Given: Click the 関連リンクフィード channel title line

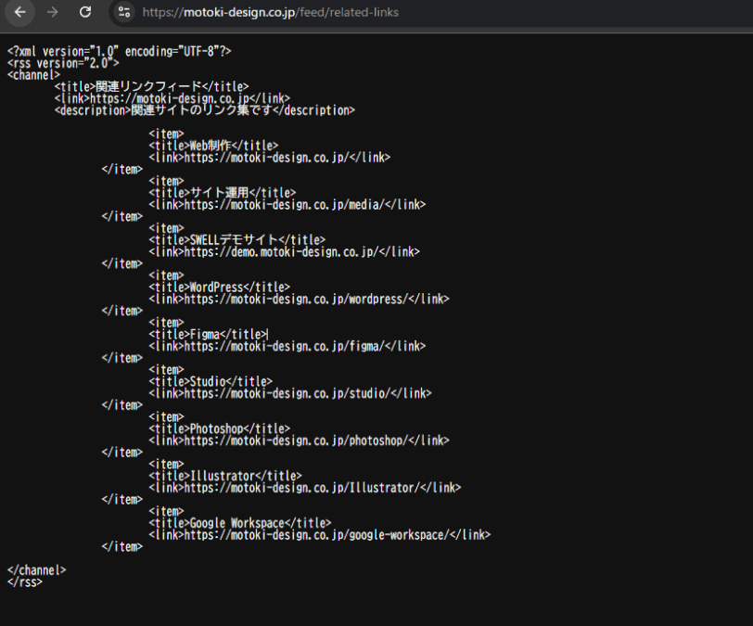Looking at the screenshot, I should (x=152, y=87).
